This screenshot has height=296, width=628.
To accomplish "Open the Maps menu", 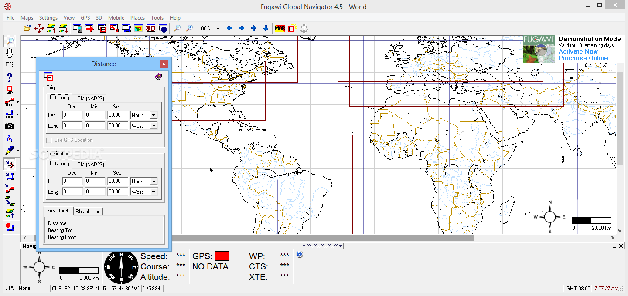I will point(27,18).
